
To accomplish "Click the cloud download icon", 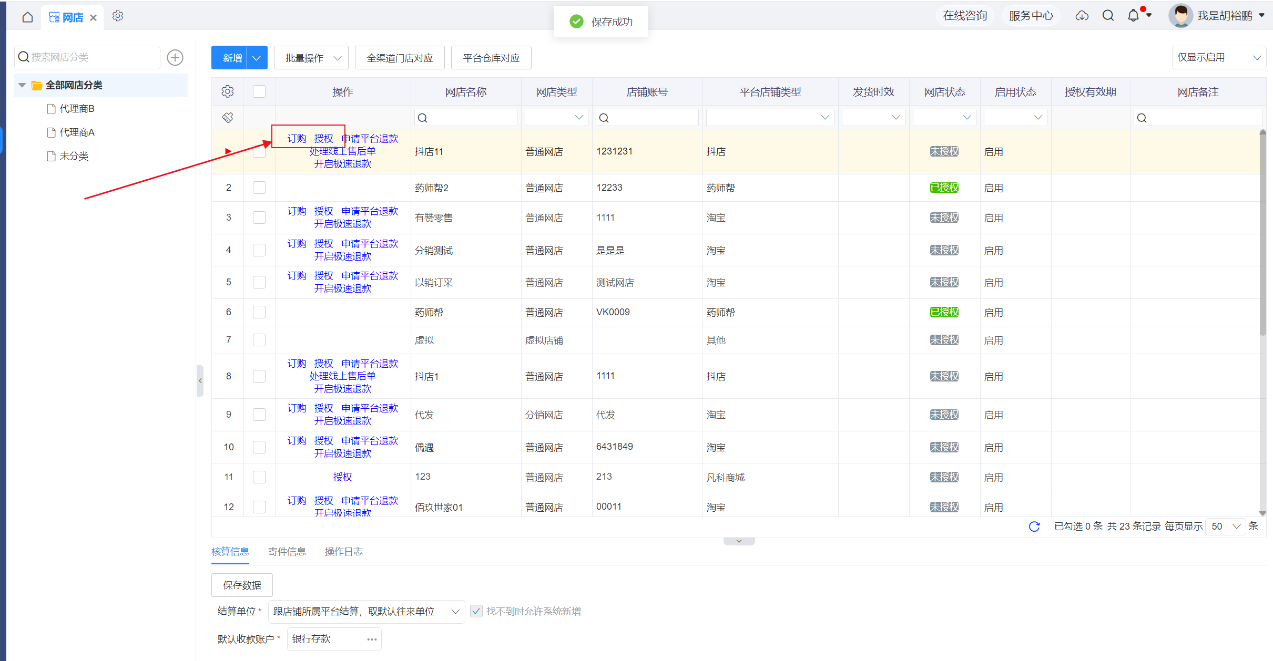I will pyautogui.click(x=1082, y=16).
